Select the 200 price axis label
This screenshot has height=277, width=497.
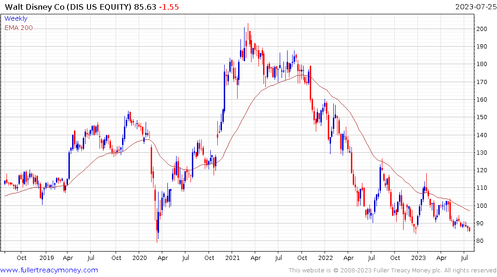click(x=481, y=29)
